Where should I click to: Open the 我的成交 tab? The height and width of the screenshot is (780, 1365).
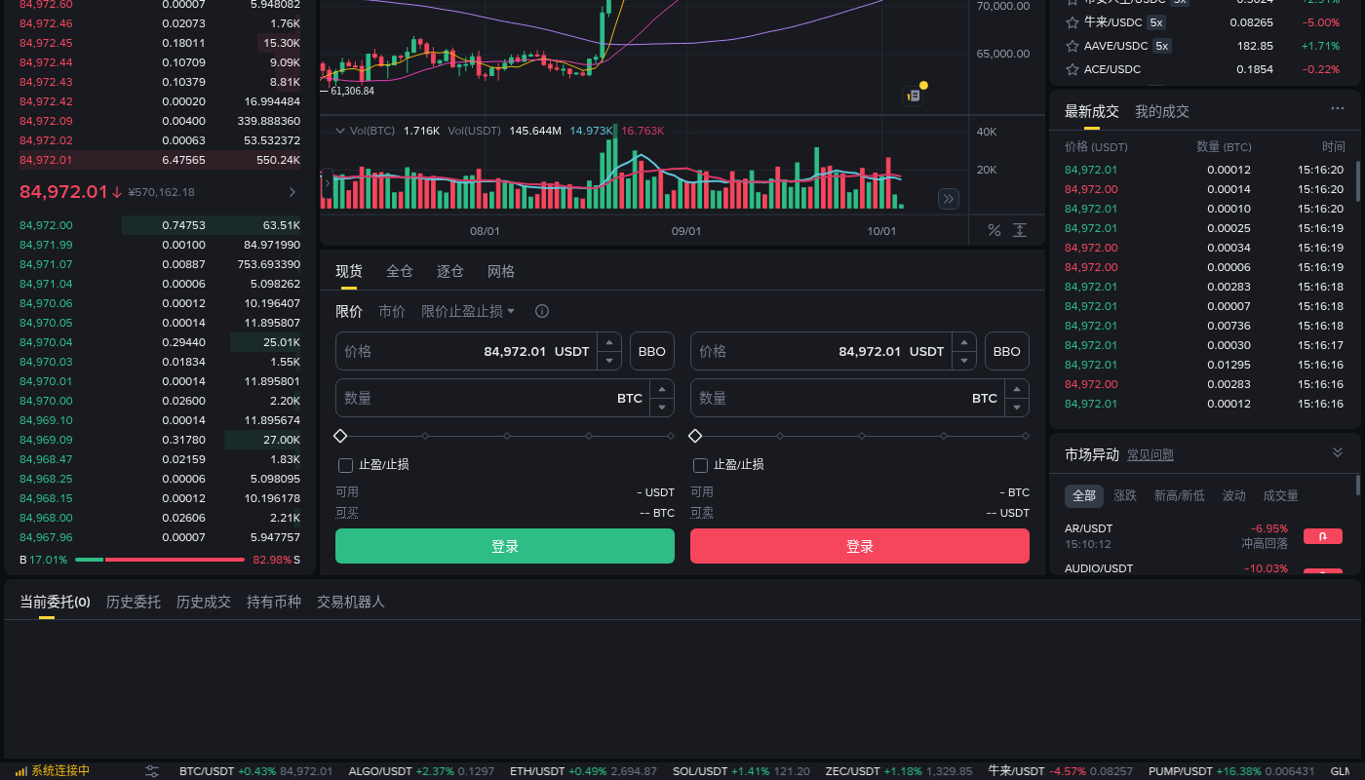pos(1162,111)
